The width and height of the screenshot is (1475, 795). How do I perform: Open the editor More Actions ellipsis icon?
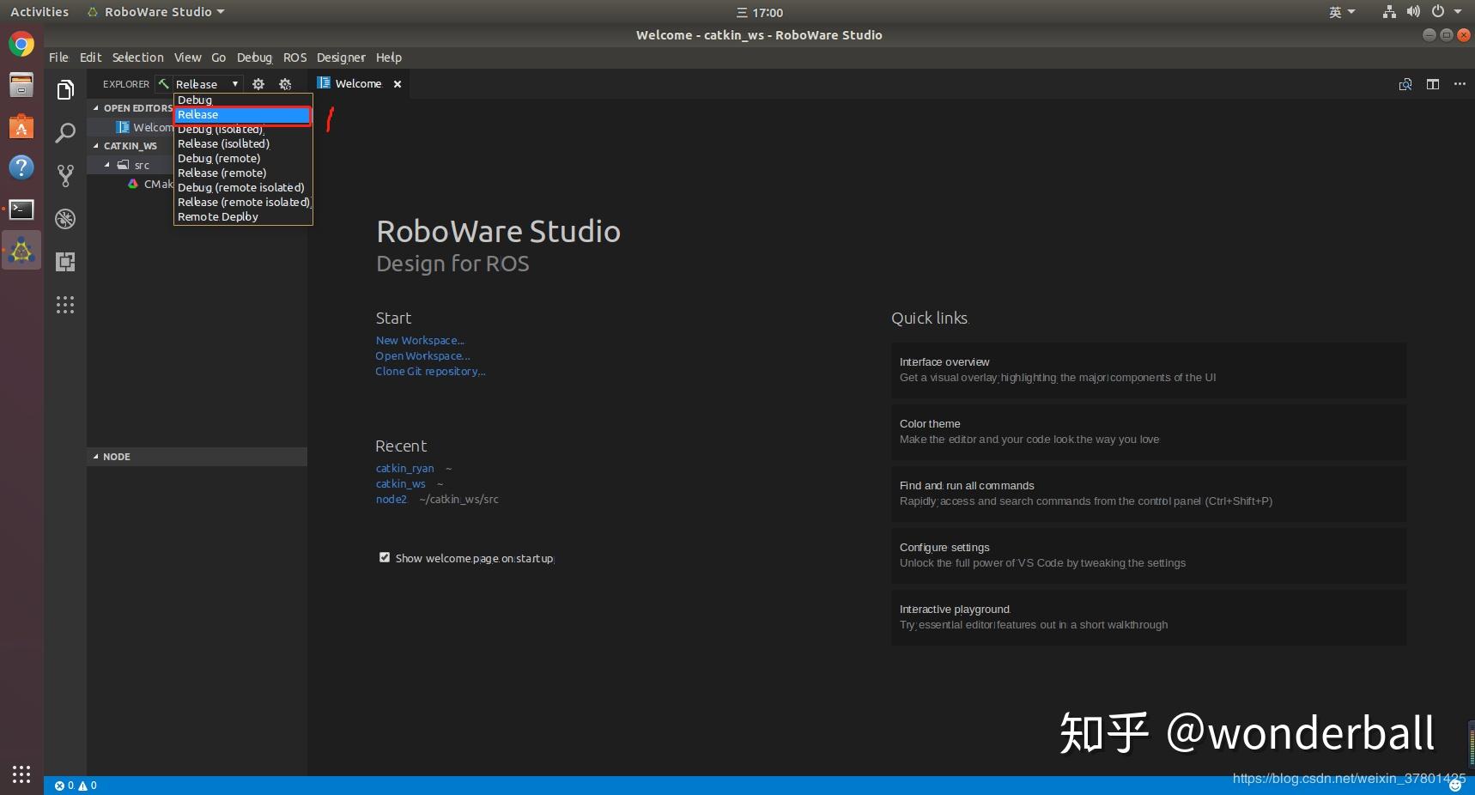(x=1459, y=83)
